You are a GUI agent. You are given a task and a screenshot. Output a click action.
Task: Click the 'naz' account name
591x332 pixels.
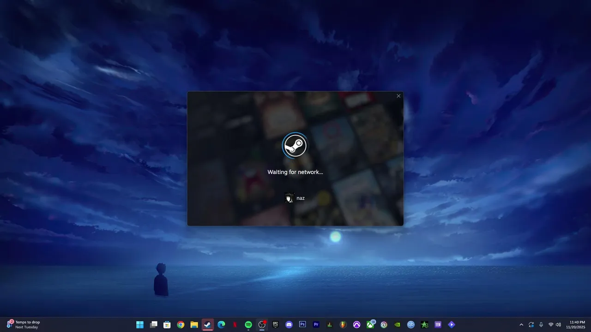point(301,198)
